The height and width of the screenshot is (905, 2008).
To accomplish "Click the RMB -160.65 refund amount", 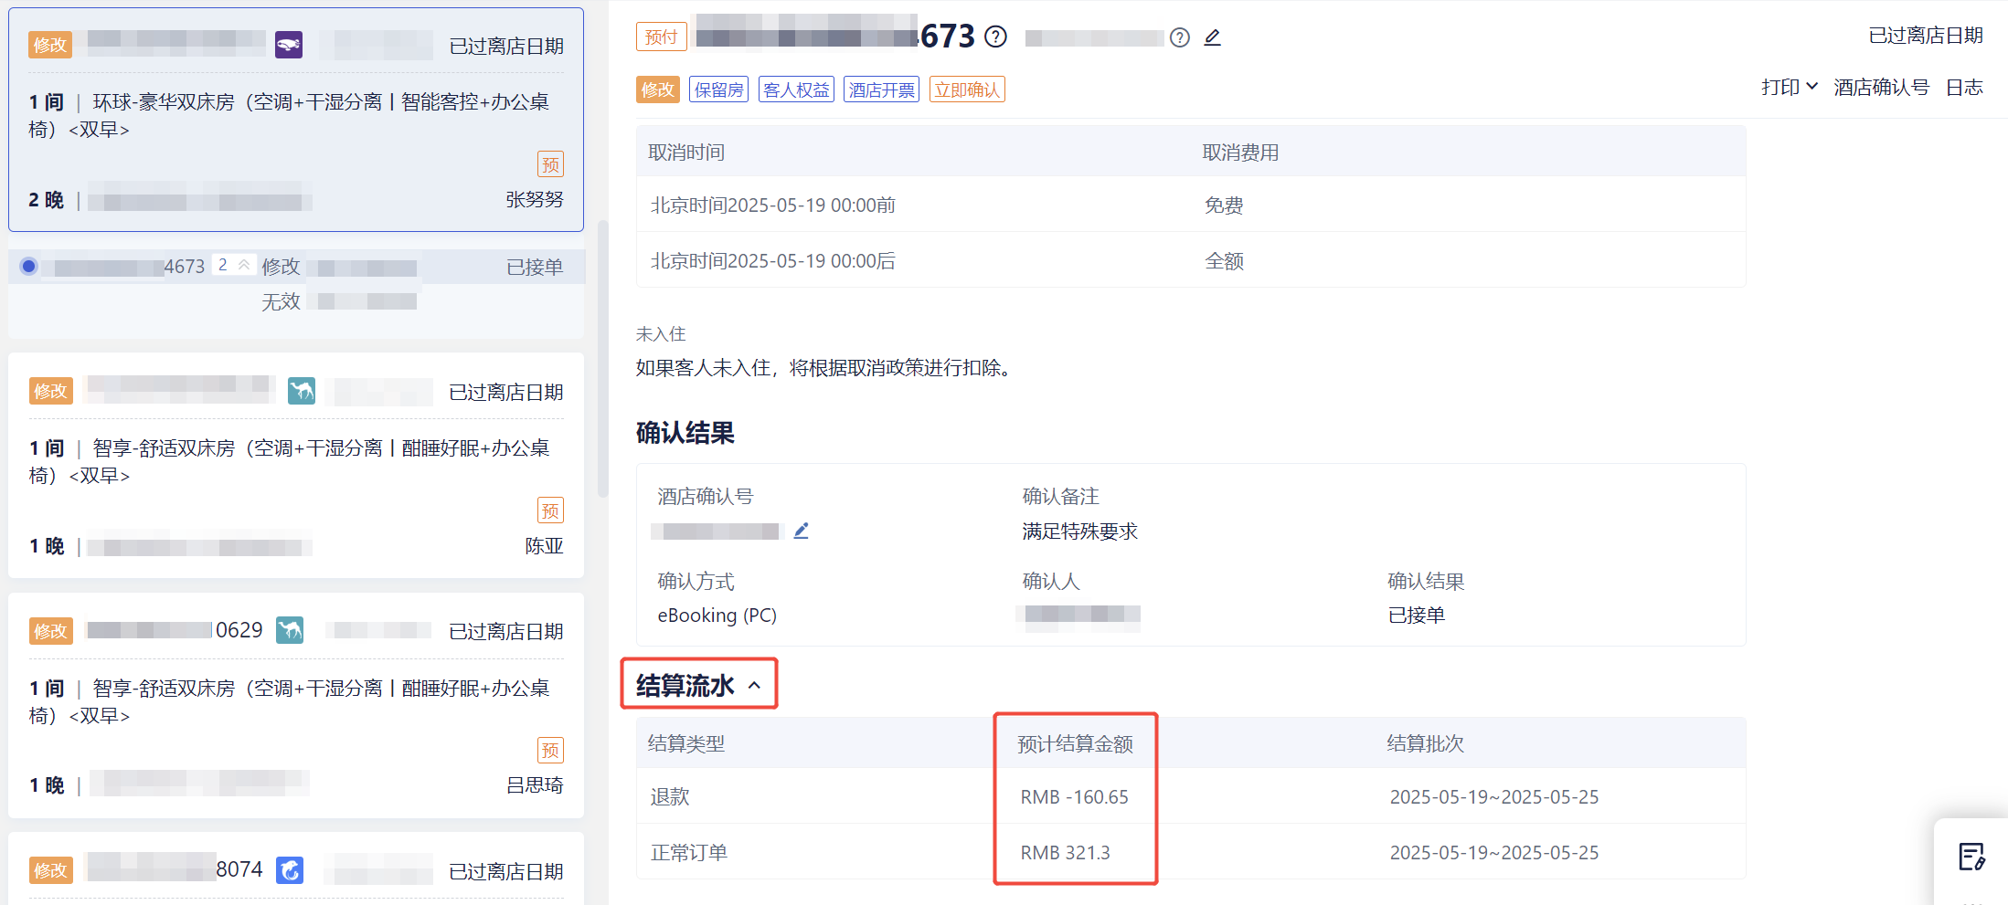I will (1074, 796).
